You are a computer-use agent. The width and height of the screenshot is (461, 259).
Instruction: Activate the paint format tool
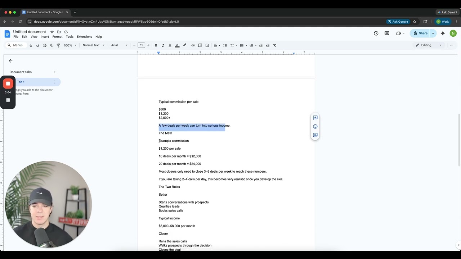(58, 45)
